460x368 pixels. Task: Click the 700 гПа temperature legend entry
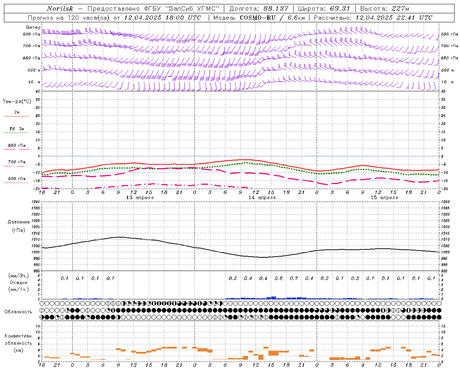pyautogui.click(x=17, y=162)
